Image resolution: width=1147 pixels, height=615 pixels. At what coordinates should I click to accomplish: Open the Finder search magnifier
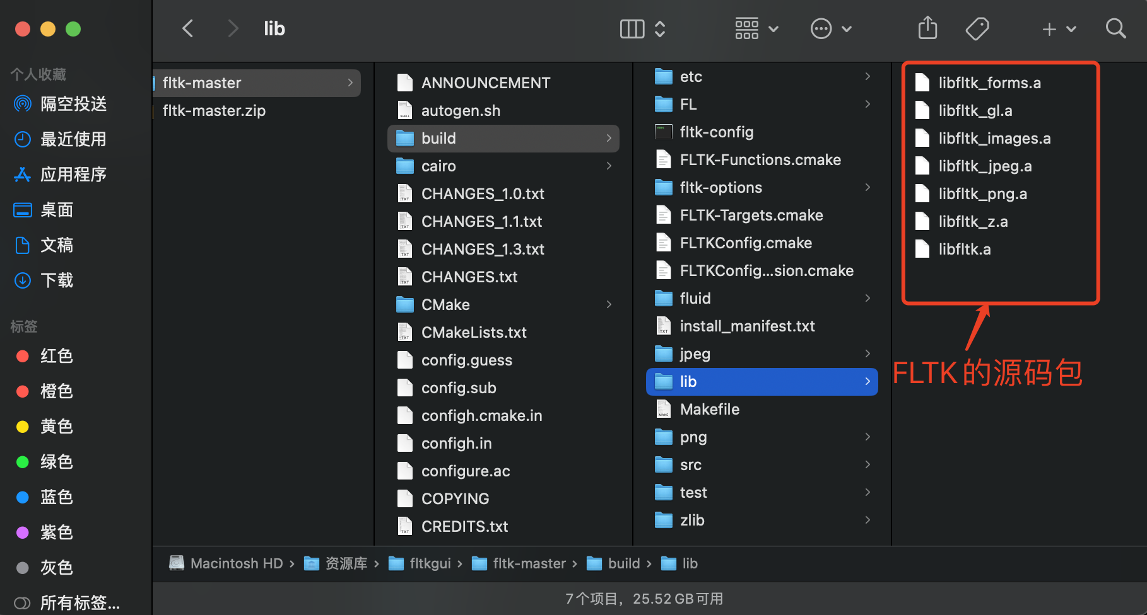tap(1115, 28)
